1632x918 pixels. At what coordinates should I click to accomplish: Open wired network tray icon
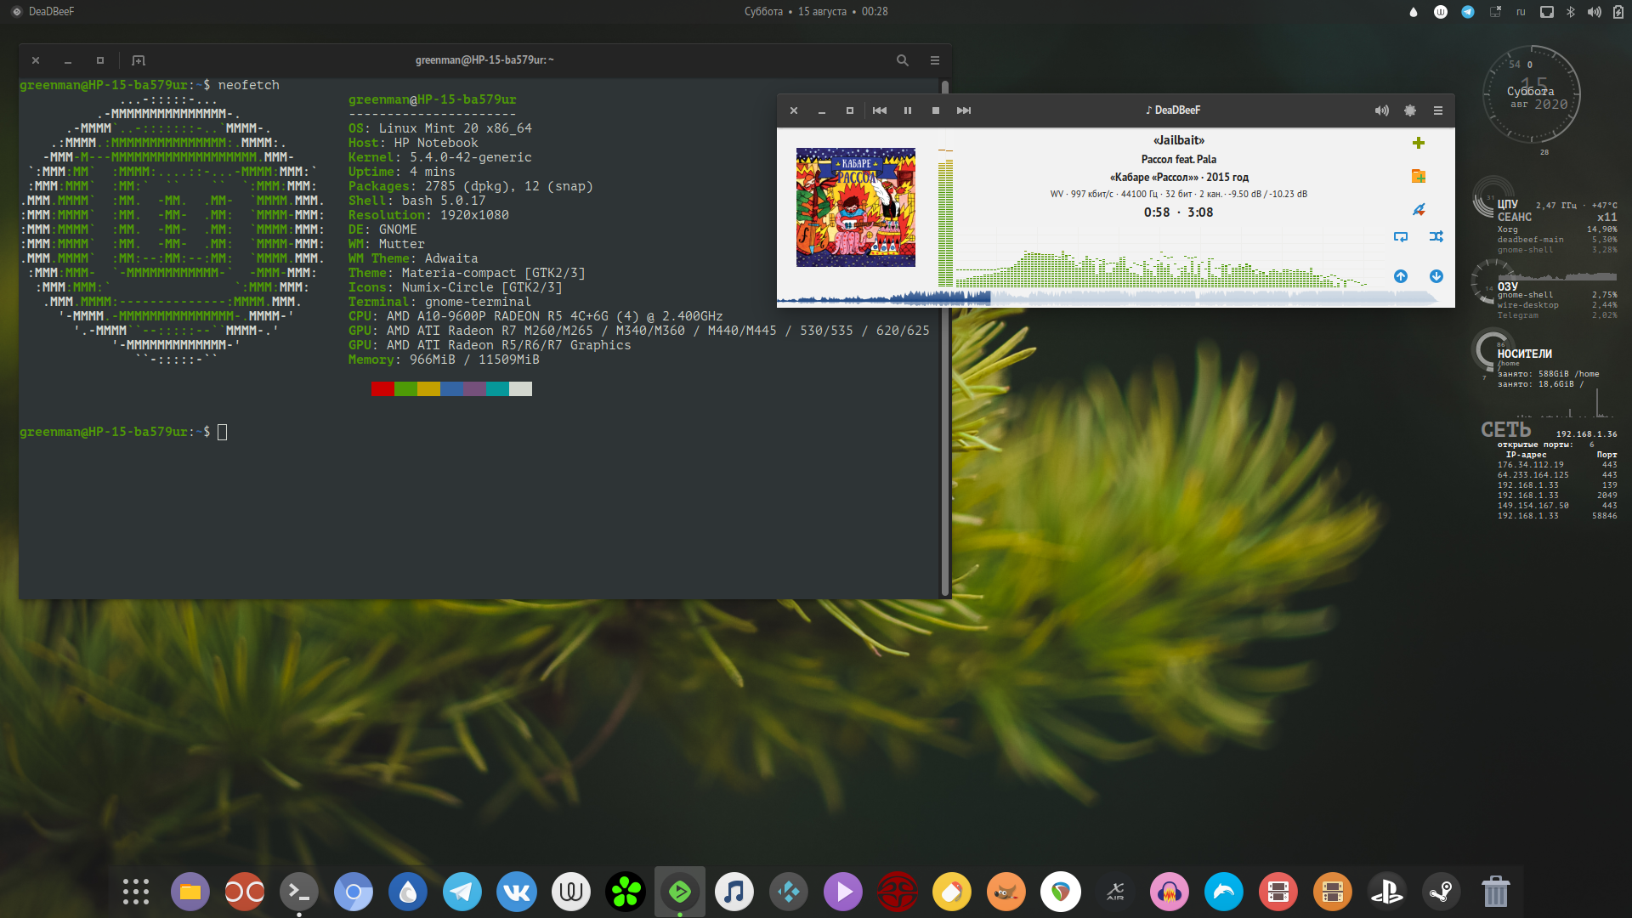tap(1547, 12)
